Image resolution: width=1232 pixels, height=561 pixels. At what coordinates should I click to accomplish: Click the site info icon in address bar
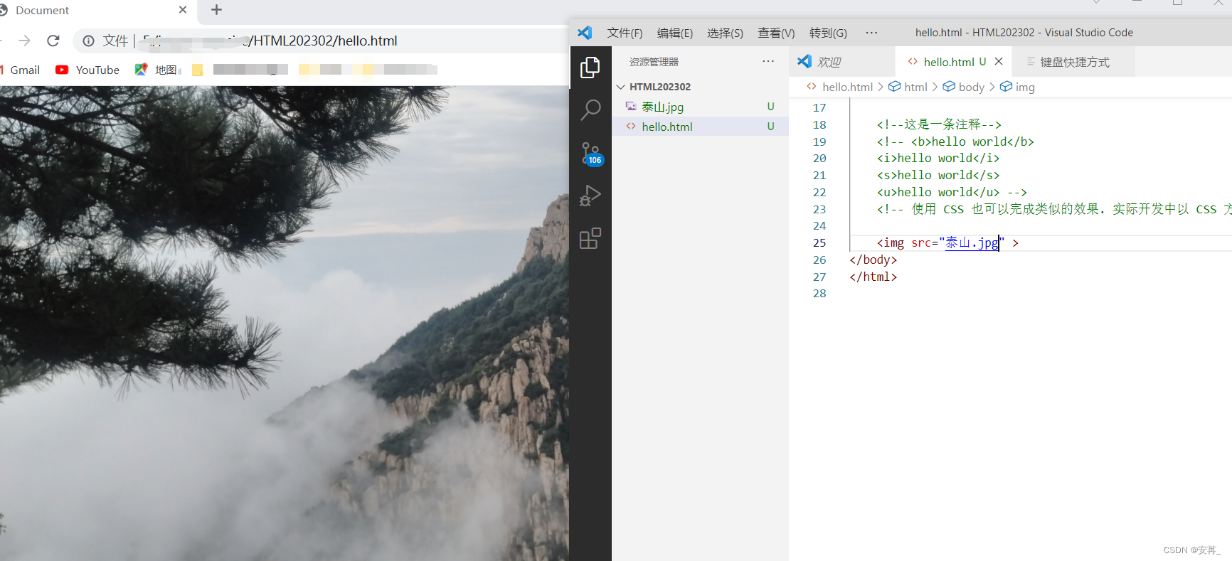pos(88,41)
